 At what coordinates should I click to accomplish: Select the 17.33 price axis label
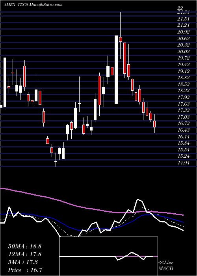pyautogui.click(x=183, y=110)
